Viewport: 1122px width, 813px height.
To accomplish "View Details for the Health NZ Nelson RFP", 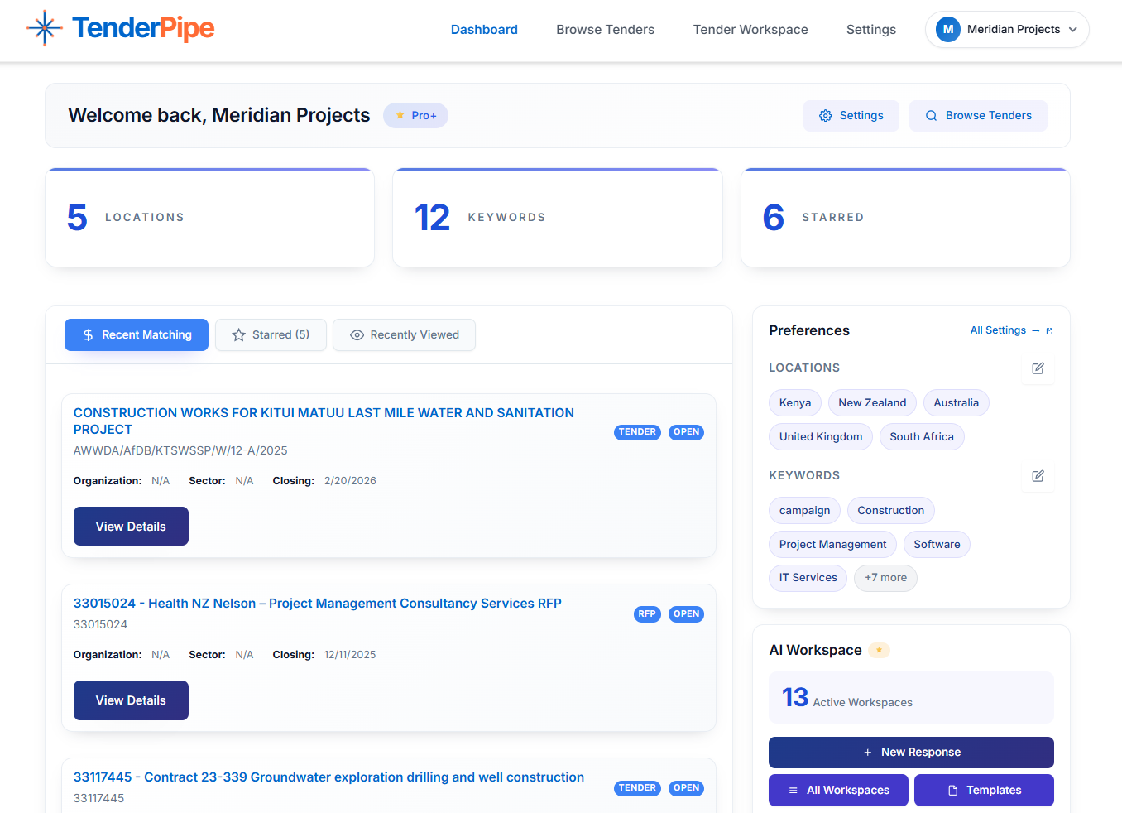I will [131, 700].
